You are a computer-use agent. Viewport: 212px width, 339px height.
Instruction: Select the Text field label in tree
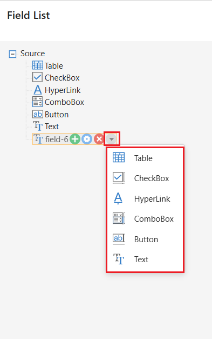coord(52,127)
